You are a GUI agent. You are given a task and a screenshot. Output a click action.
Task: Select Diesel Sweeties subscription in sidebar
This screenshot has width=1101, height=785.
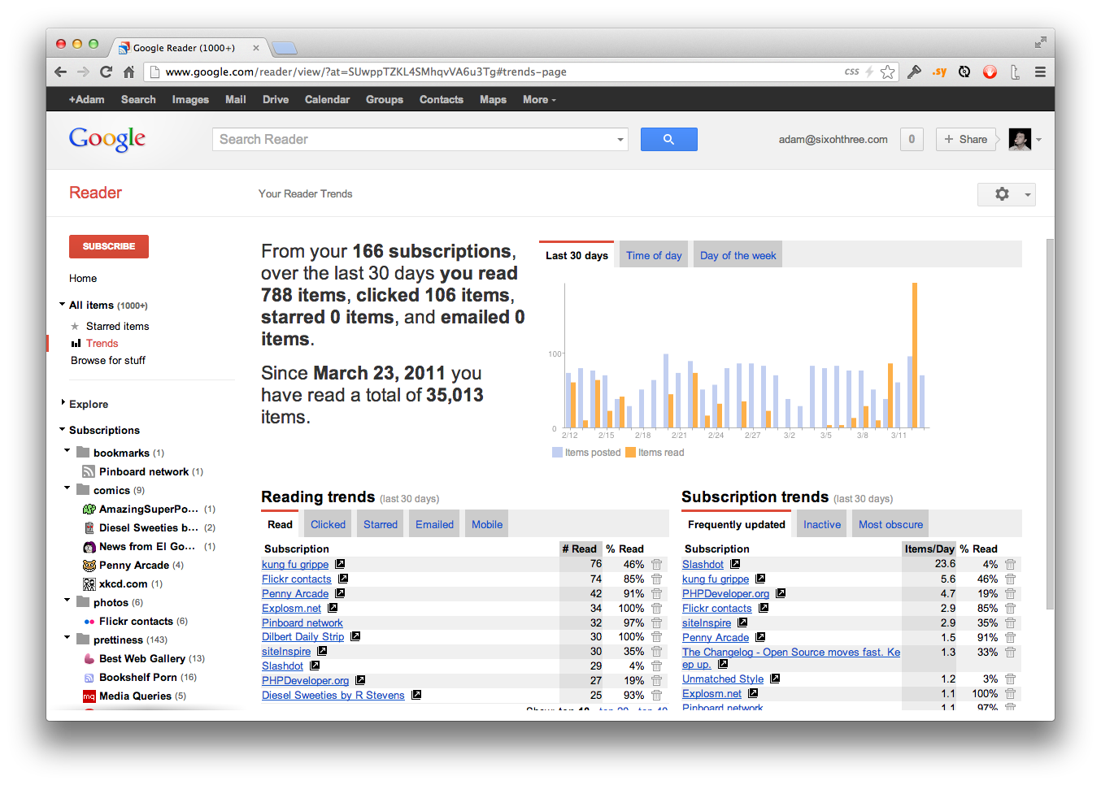(x=149, y=527)
